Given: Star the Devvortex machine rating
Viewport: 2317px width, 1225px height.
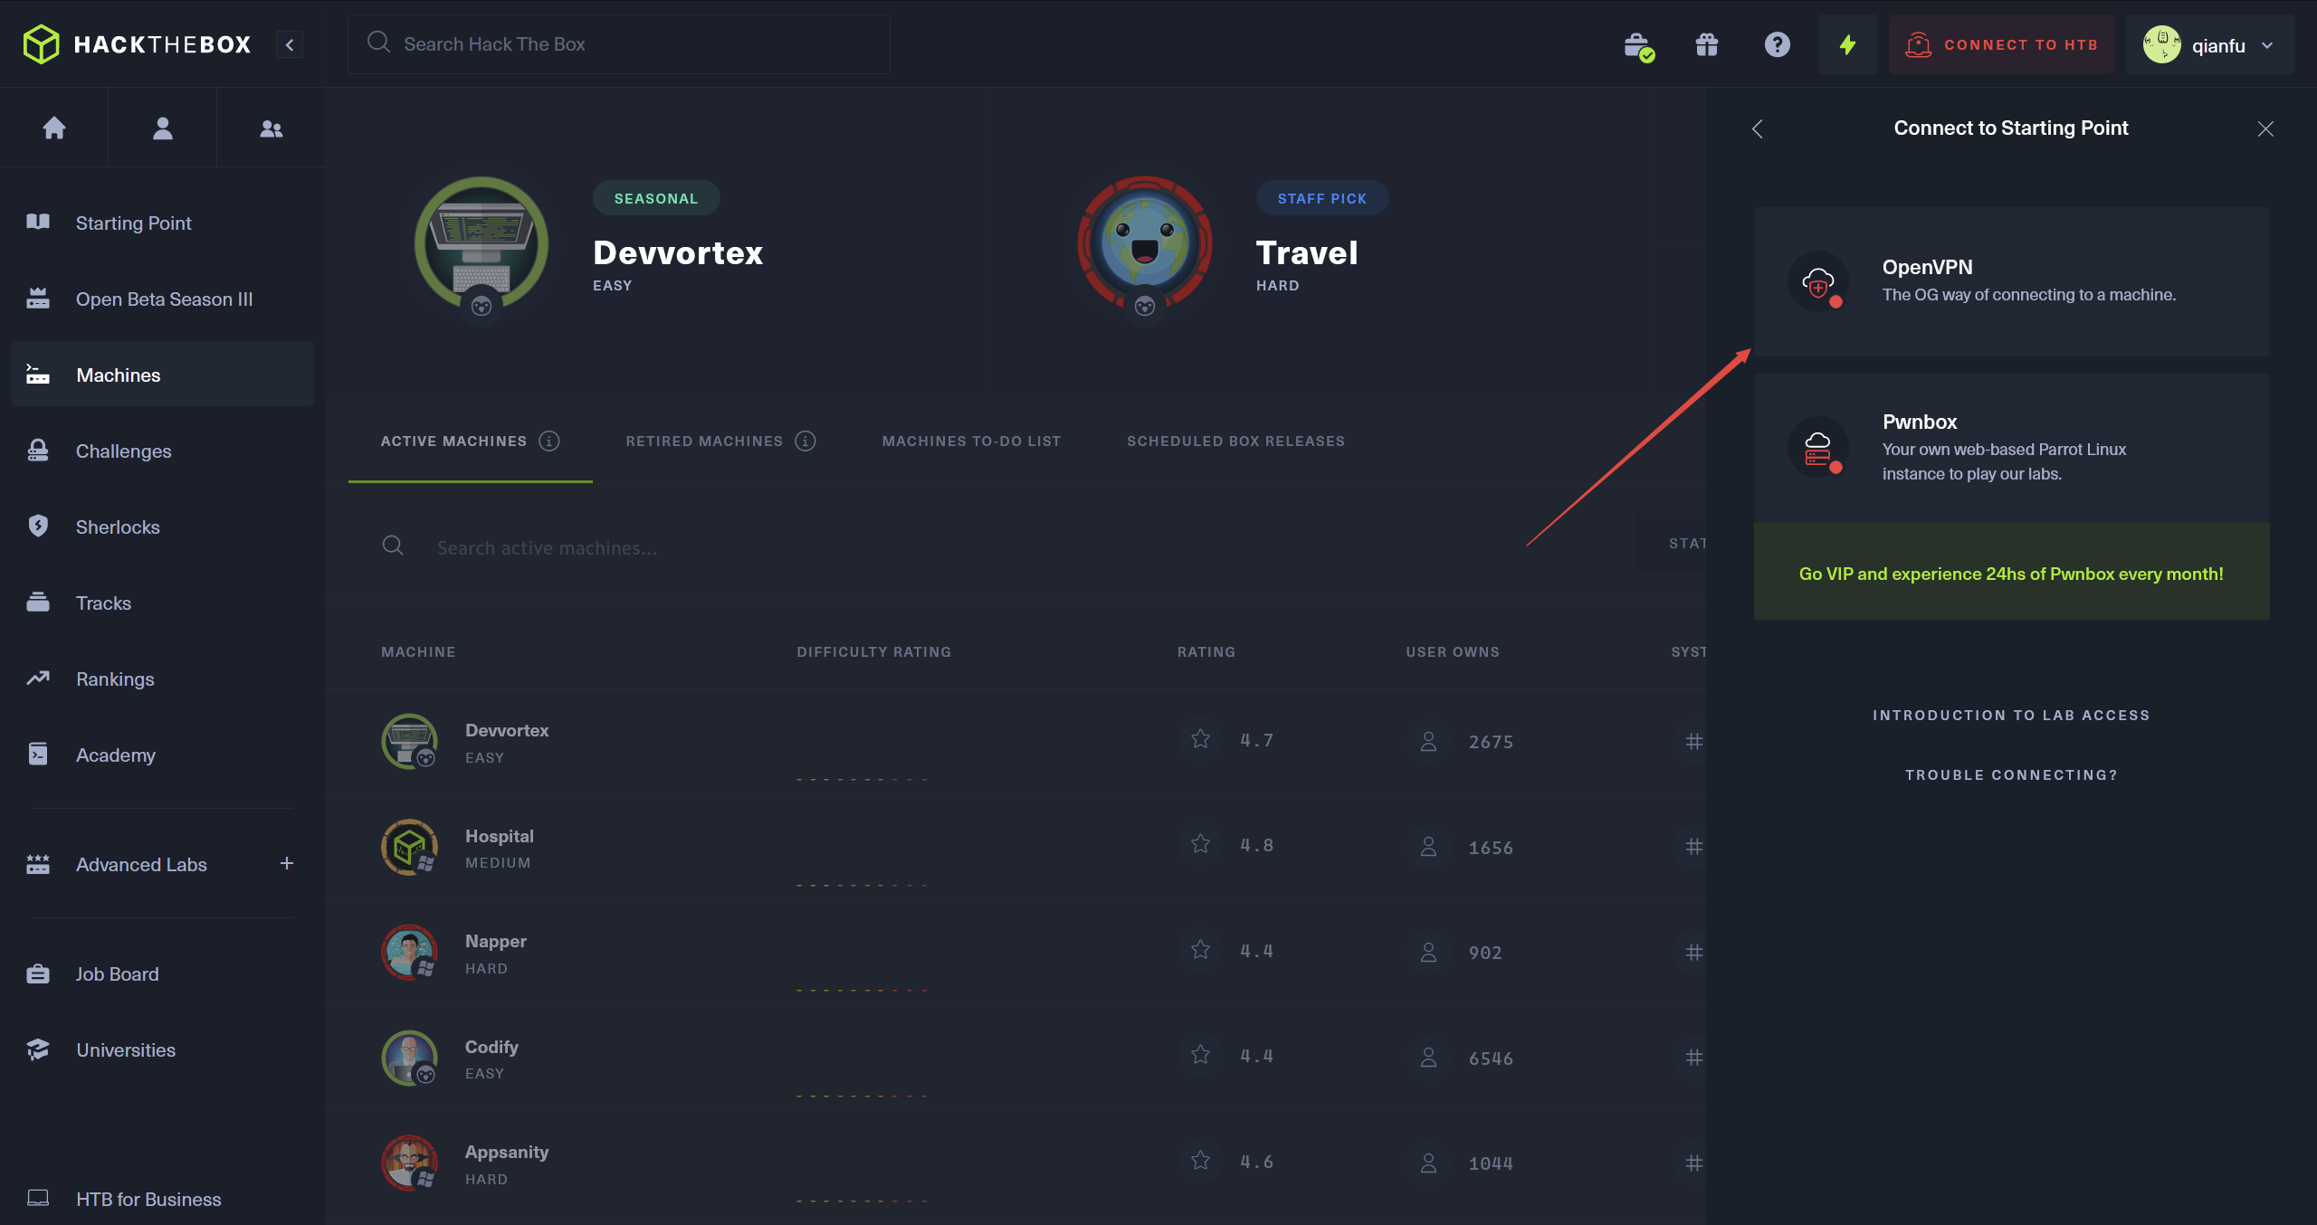Looking at the screenshot, I should coord(1200,739).
